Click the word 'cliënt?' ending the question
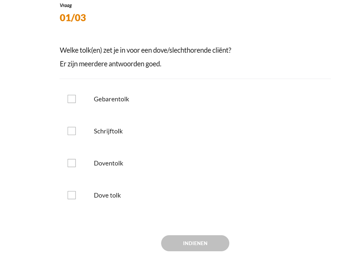Screen dimensions: 348x261 [222, 50]
